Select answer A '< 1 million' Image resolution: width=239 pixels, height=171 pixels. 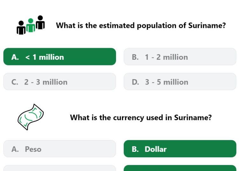coord(60,56)
